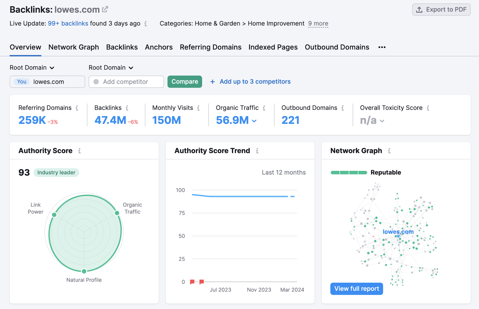
Task: Click the red flag marker on the trend chart
Action: pos(192,282)
